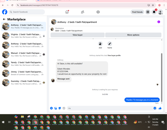
Task: Click the chat vertical scrollbar
Action: (162, 77)
